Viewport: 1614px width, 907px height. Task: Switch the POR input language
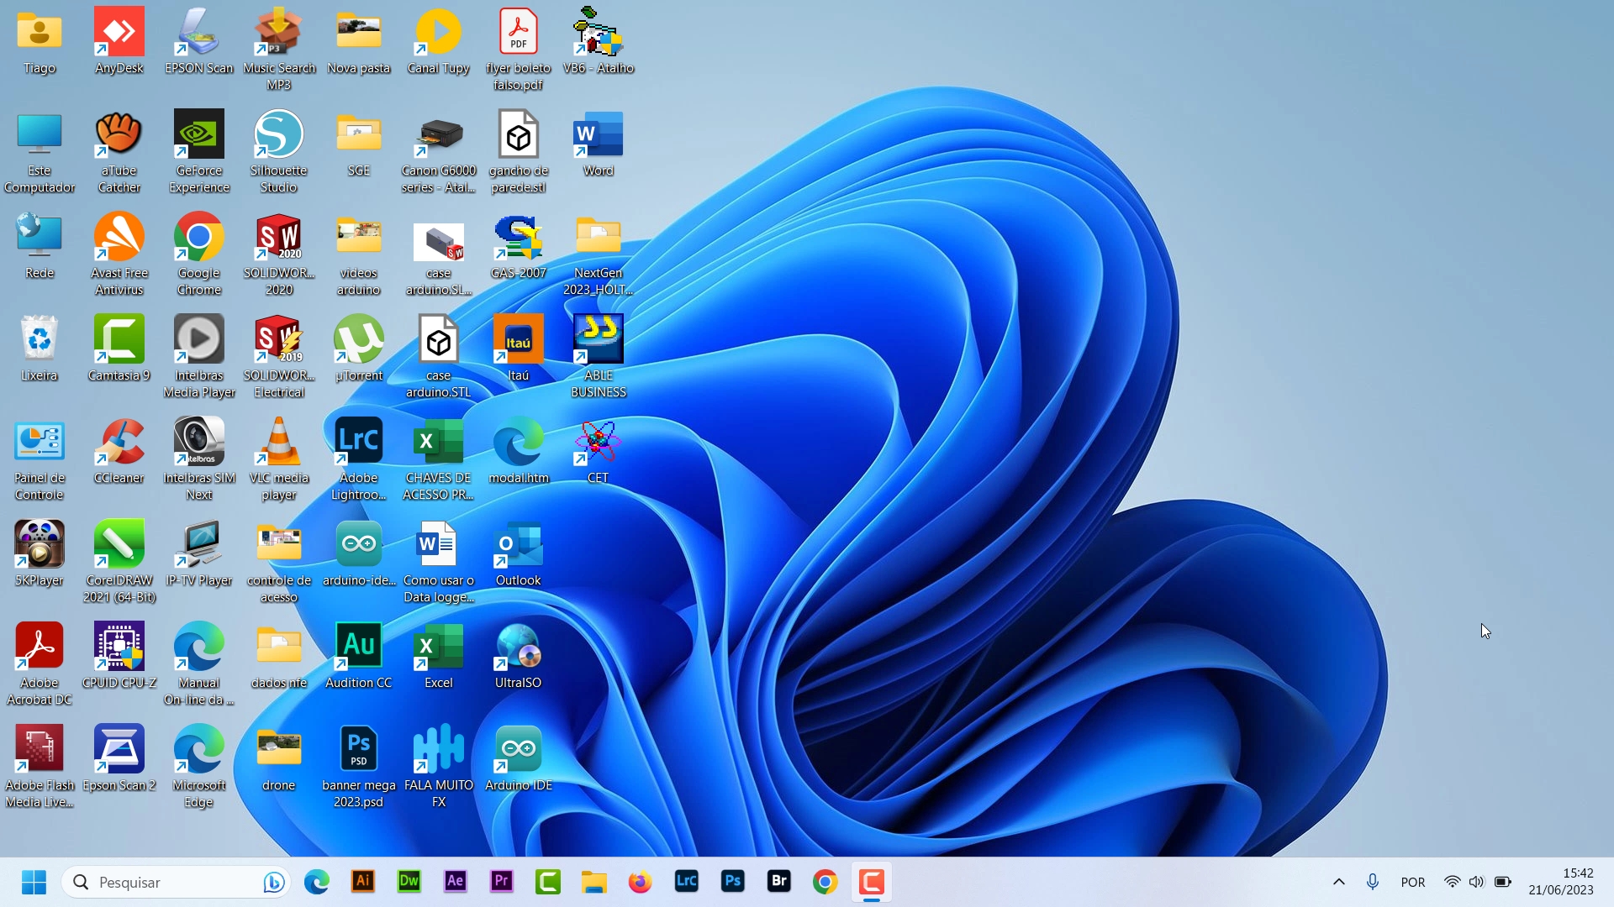click(1413, 882)
